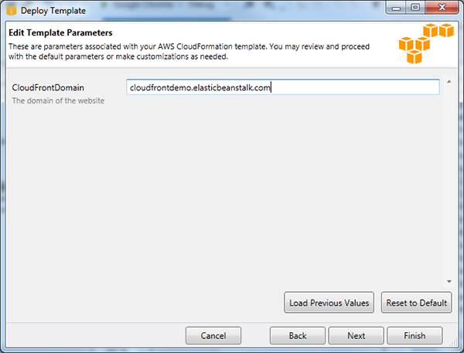This screenshot has width=464, height=353.
Task: Go Back to the previous wizard page
Action: 298,335
